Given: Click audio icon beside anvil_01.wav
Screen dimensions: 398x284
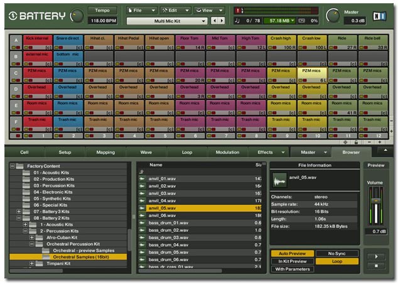Looking at the screenshot, I should pos(142,179).
